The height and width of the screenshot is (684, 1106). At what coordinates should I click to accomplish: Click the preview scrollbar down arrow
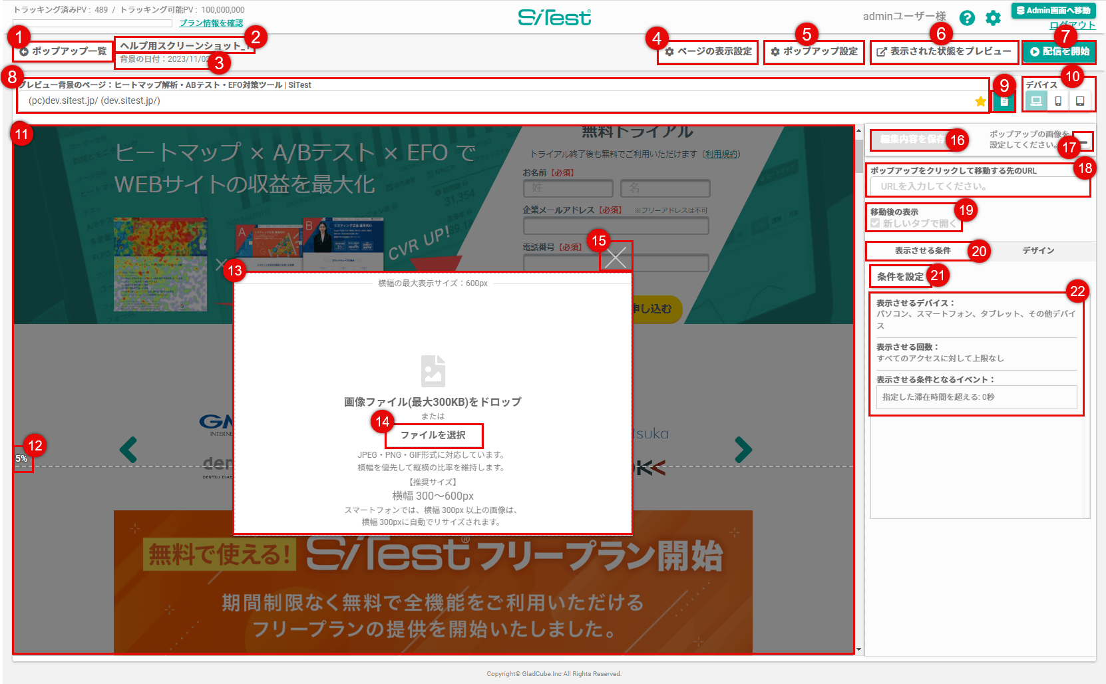[859, 649]
